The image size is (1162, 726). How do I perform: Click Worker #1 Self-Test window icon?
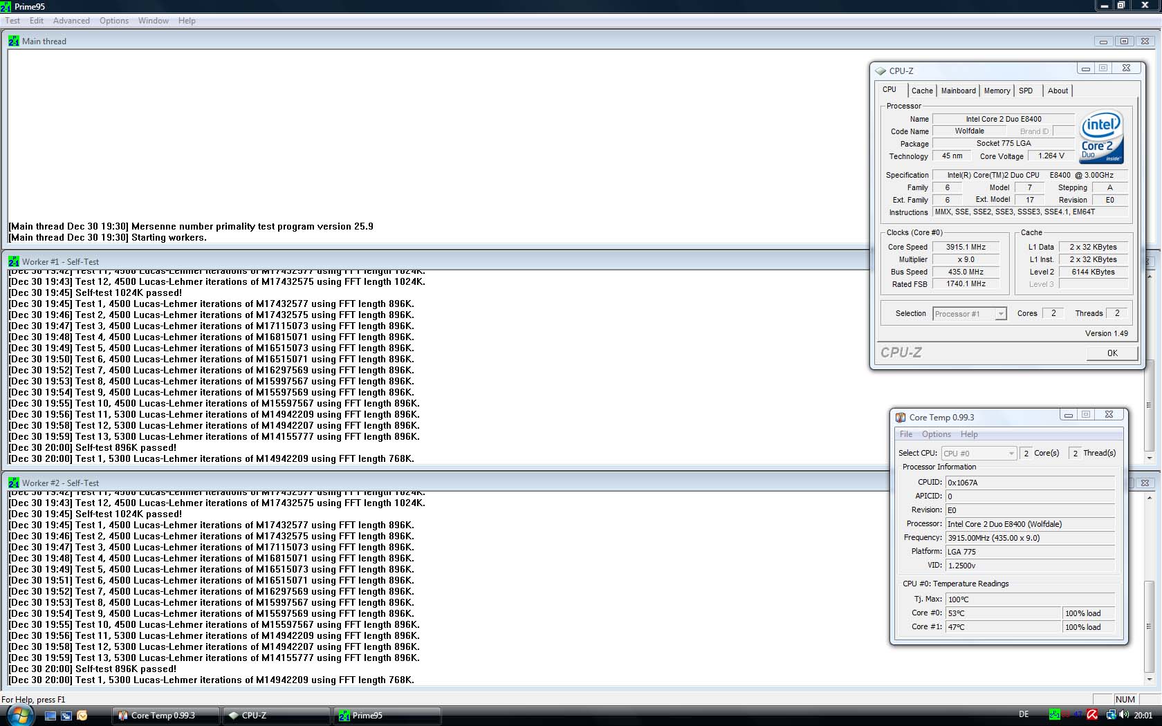[x=14, y=261]
